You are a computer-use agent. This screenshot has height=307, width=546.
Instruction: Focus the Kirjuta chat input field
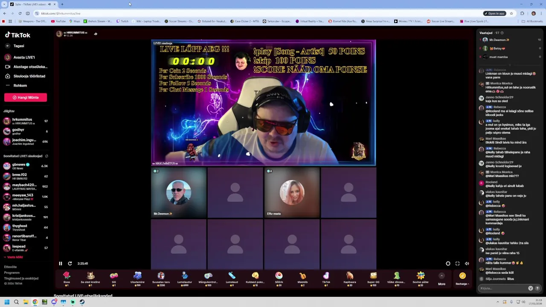pyautogui.click(x=503, y=288)
